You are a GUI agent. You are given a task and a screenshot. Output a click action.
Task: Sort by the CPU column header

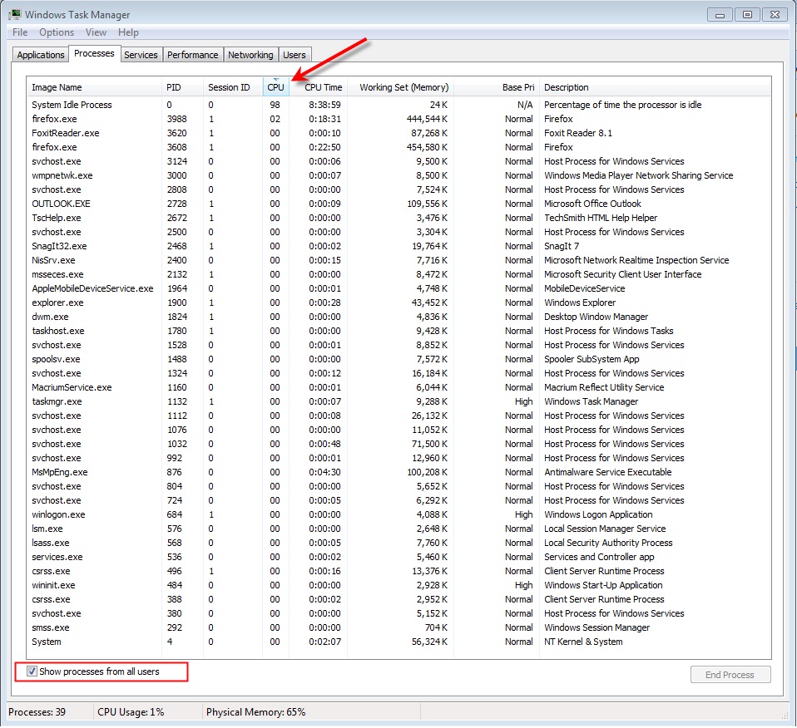click(x=275, y=87)
